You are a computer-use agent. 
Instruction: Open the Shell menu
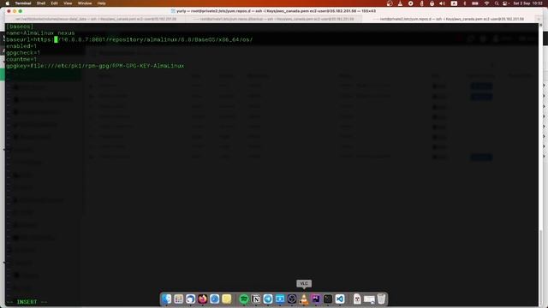pyautogui.click(x=41, y=3)
